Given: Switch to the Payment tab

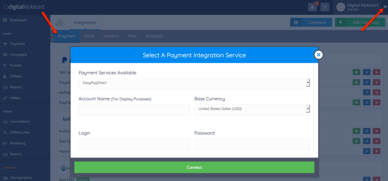Looking at the screenshot, I should 67,36.
